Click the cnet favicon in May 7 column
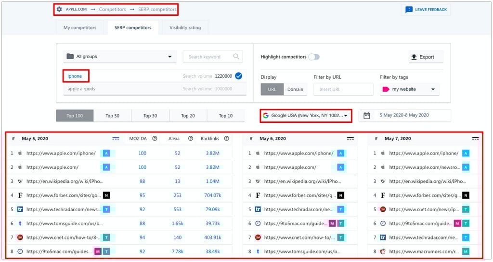Image resolution: width=493 pixels, height=262 pixels. click(383, 209)
